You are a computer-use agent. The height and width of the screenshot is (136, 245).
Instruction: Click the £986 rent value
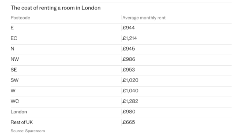pyautogui.click(x=129, y=59)
